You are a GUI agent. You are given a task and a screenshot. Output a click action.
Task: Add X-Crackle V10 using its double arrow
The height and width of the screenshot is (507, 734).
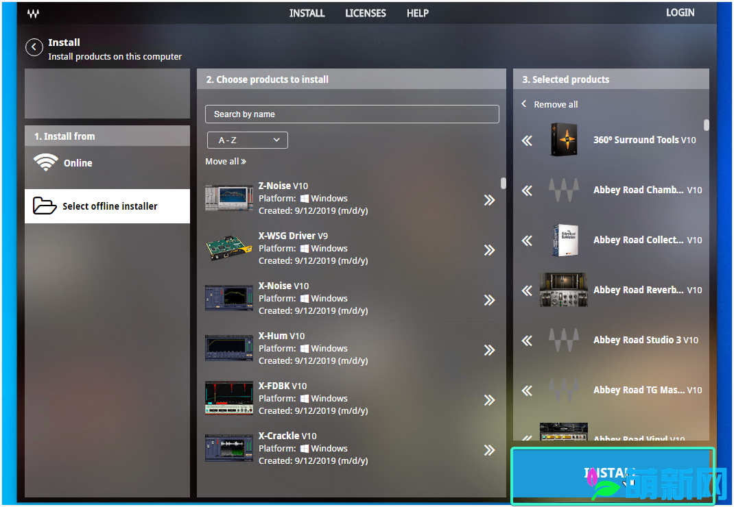pyautogui.click(x=489, y=450)
